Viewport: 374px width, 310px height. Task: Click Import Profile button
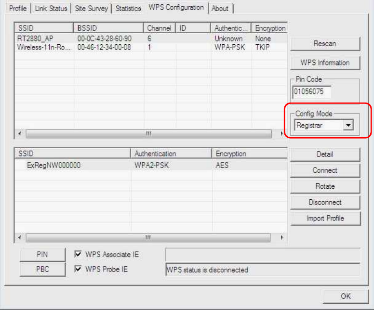point(325,218)
